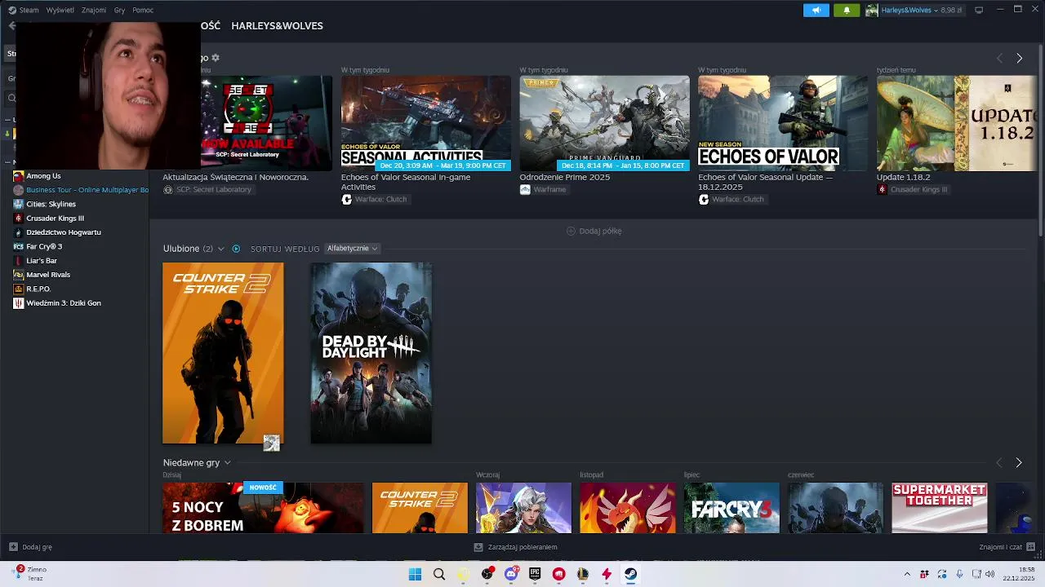Click the Harleys&Wolves account avatar
The width and height of the screenshot is (1045, 587).
pos(872,10)
